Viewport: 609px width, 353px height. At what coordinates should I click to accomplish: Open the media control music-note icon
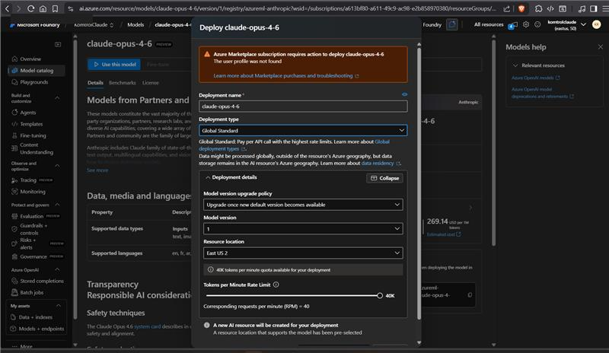(x=582, y=8)
